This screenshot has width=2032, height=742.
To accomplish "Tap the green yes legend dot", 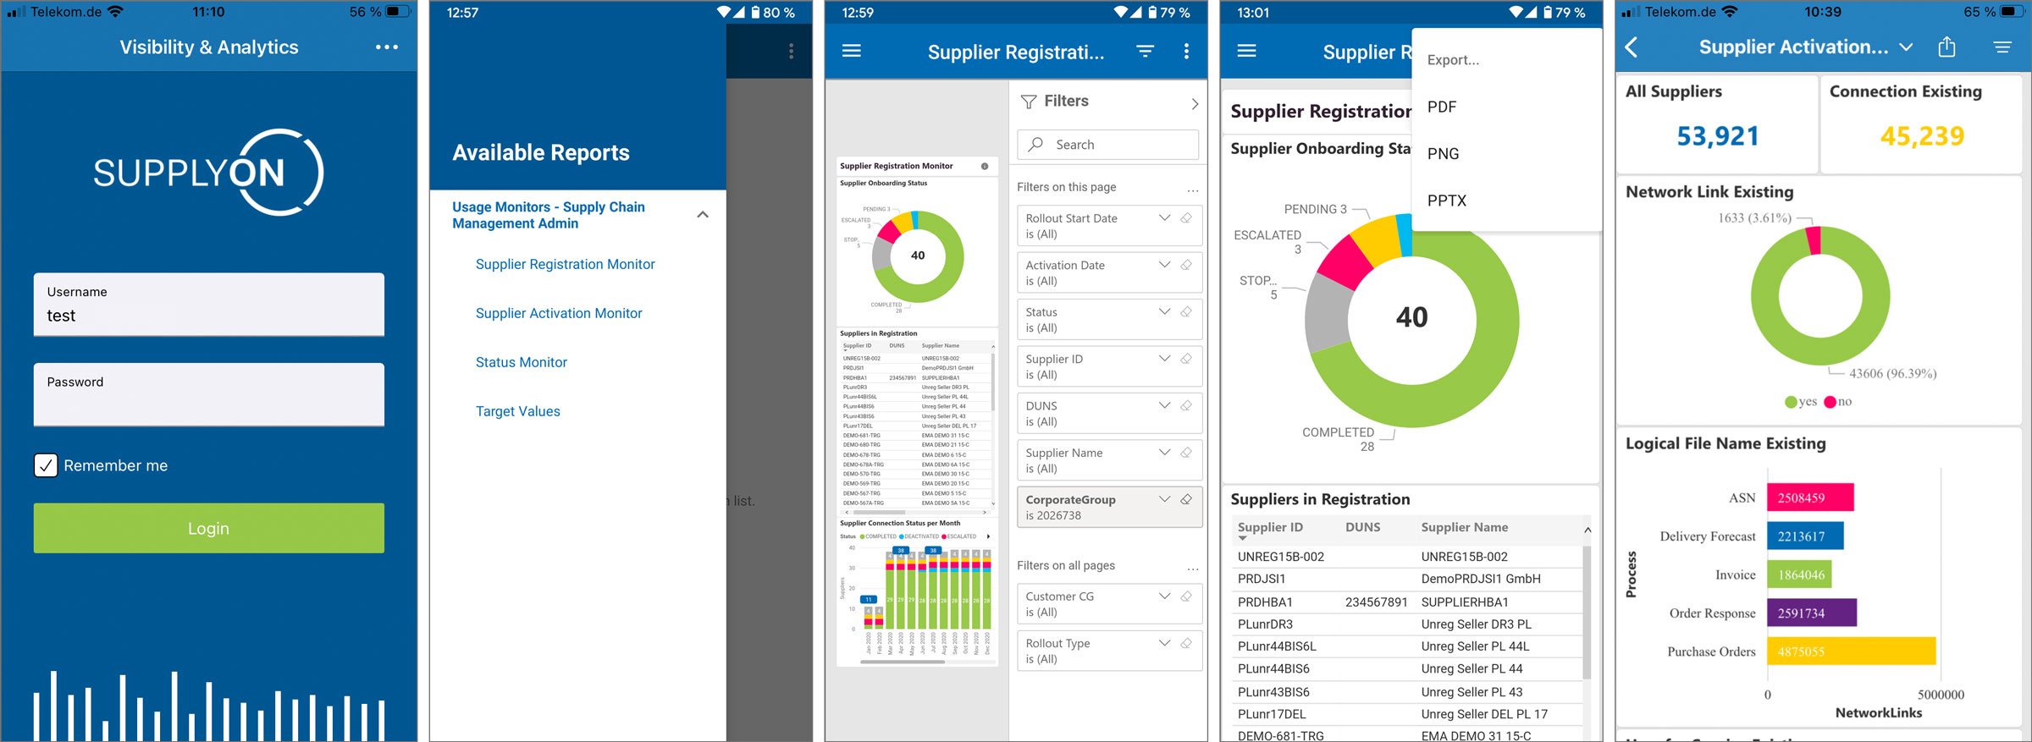I will (1791, 402).
